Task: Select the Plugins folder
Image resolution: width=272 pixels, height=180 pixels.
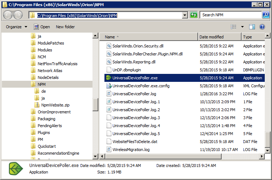Action: (x=44, y=133)
